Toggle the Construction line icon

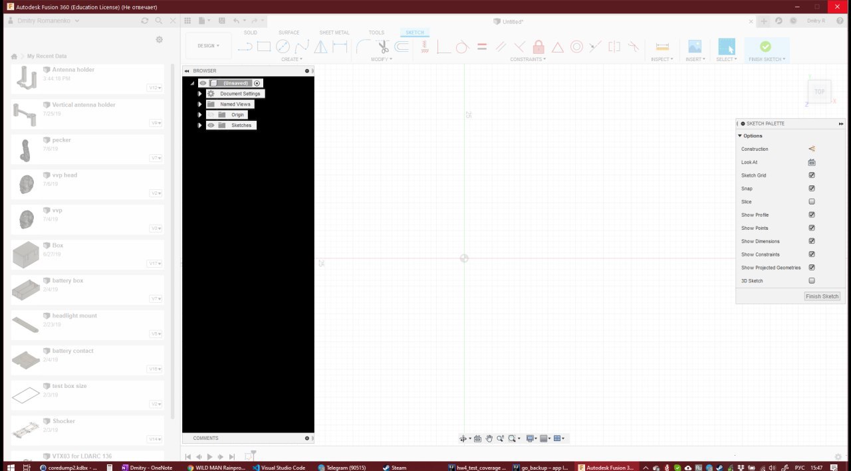pyautogui.click(x=812, y=149)
